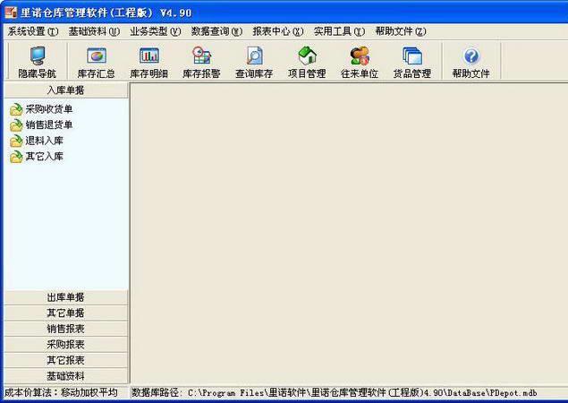Open 库存明细 chart icon
This screenshot has width=568, height=403.
coord(148,56)
